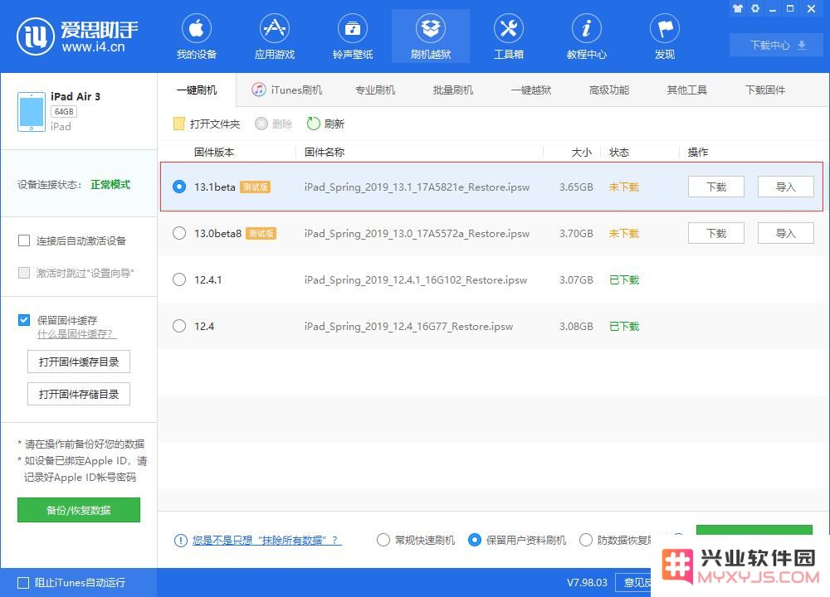Switch to 专业刷机 tab
830x597 pixels.
click(375, 90)
